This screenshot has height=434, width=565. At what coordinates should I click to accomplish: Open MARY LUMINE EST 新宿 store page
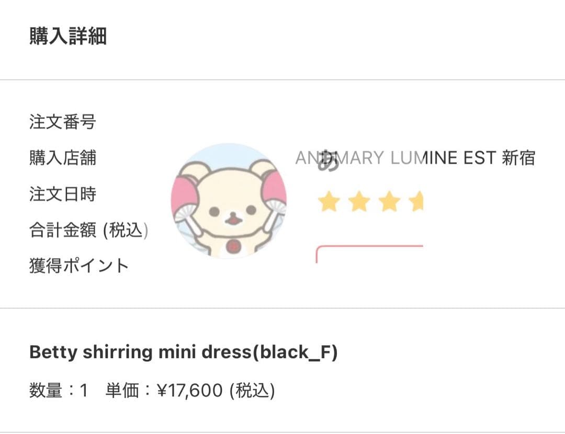coord(434,158)
